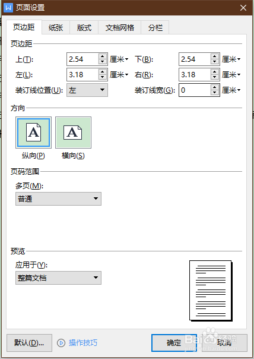Cancel the dialog with the 取消 button

click(x=224, y=343)
